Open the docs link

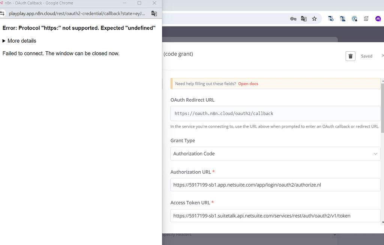point(248,84)
